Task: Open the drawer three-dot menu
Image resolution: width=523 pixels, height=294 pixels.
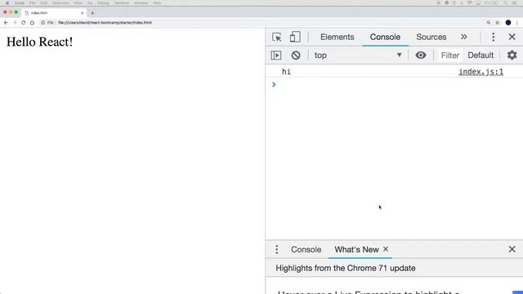Action: pyautogui.click(x=276, y=249)
